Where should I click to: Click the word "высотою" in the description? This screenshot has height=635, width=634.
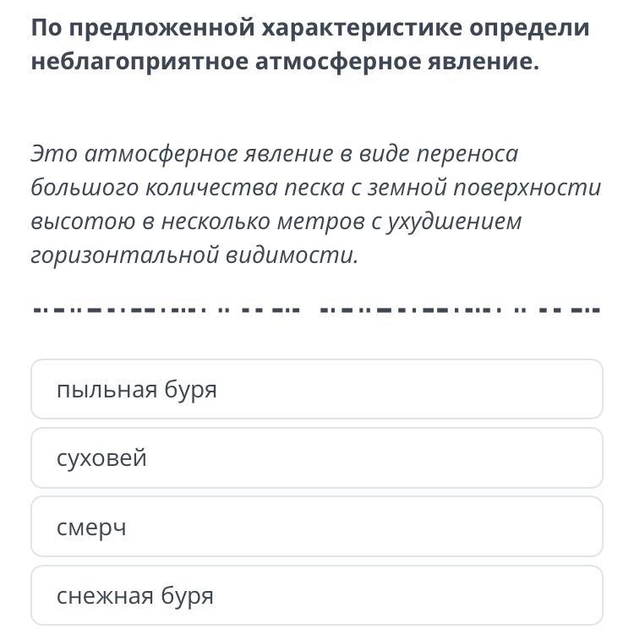click(77, 222)
